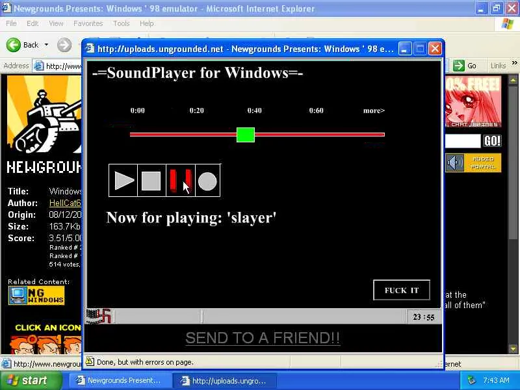The width and height of the screenshot is (520, 390).
Task: Open the Edit menu in Internet Explorer
Action: [x=32, y=23]
